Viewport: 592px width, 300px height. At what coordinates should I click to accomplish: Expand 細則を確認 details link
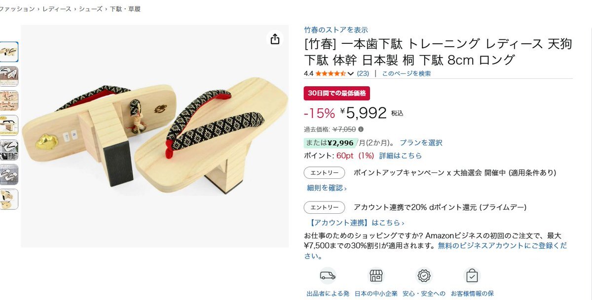pos(327,188)
